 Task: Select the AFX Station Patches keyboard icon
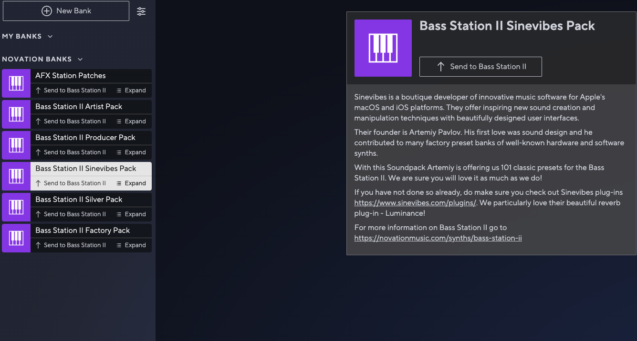tap(16, 83)
